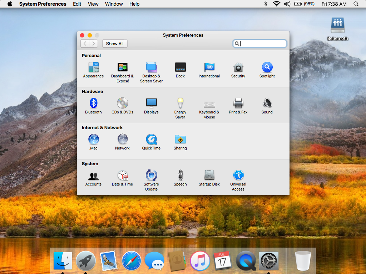Open the Wi-Fi status menu
Viewport: 366px width, 274px height.
[x=276, y=4]
